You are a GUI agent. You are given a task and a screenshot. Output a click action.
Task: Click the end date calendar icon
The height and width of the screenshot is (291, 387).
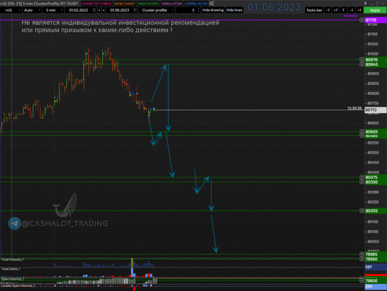pos(135,10)
